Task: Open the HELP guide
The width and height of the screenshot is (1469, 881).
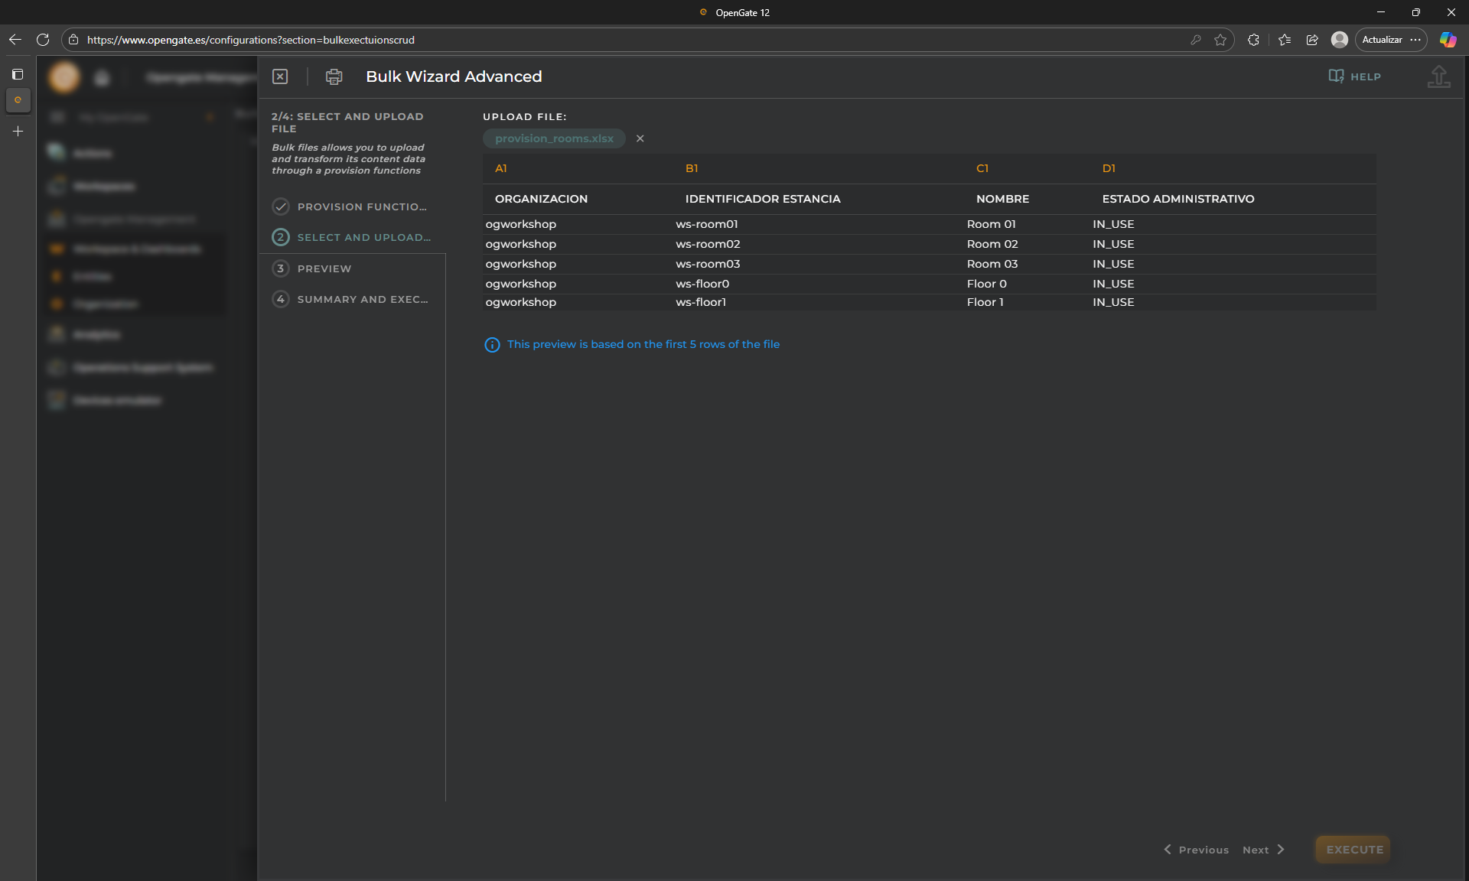Action: [x=1355, y=76]
